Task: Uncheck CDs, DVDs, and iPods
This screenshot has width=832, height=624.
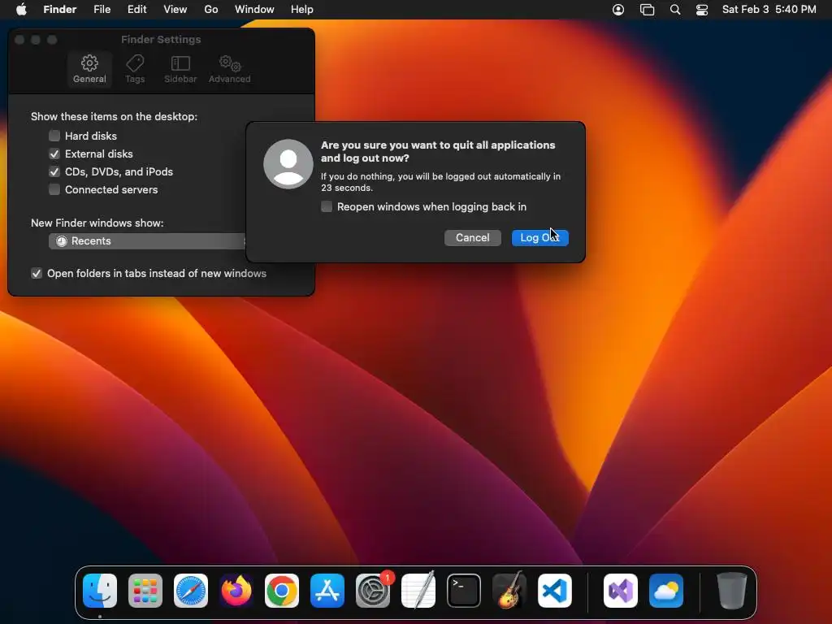Action: pyautogui.click(x=54, y=172)
